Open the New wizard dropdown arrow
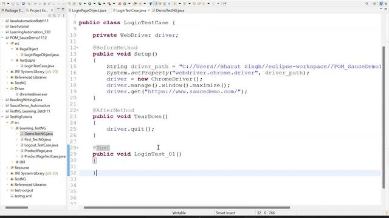This screenshot has width=389, height=218. (8, 4)
